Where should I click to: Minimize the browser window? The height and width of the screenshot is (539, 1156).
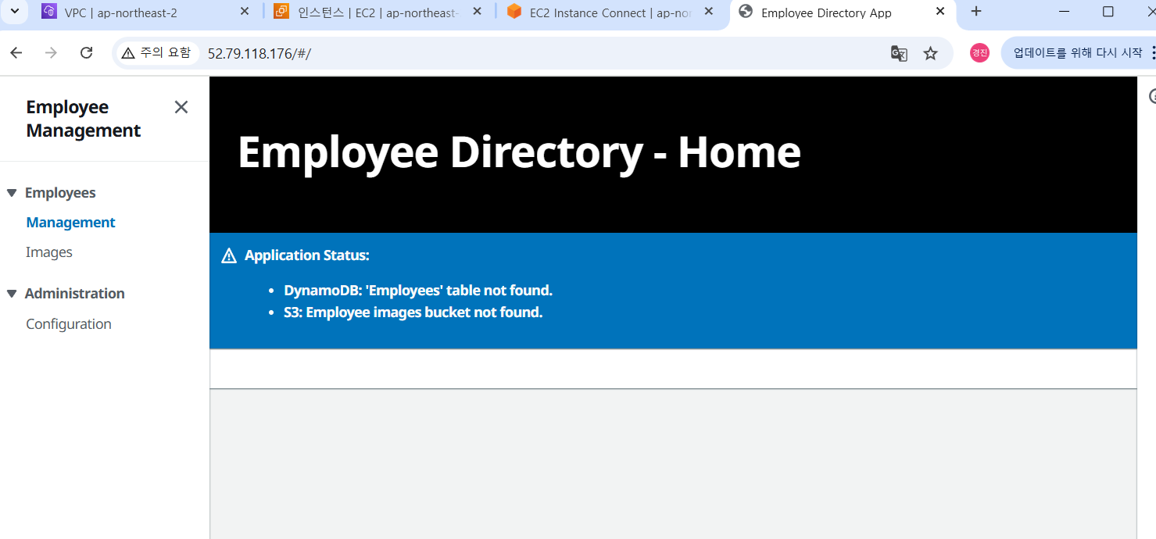[1065, 12]
